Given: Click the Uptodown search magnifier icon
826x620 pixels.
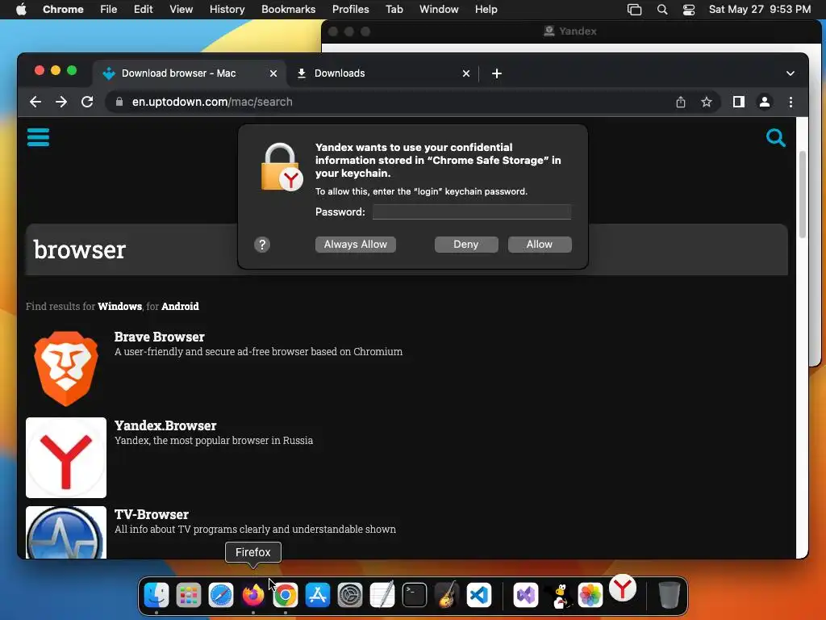Looking at the screenshot, I should [x=775, y=137].
